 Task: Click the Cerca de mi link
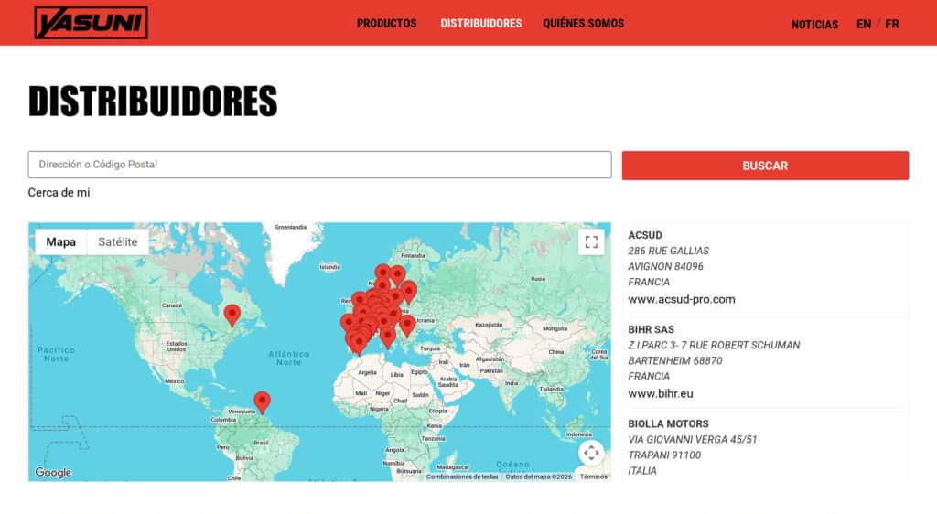pyautogui.click(x=59, y=193)
